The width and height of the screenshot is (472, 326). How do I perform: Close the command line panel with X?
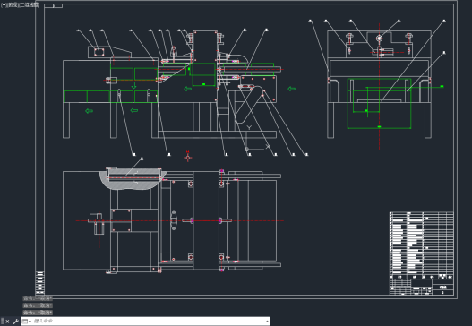(7, 322)
